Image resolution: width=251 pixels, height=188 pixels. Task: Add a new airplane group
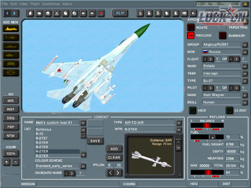pos(11,29)
